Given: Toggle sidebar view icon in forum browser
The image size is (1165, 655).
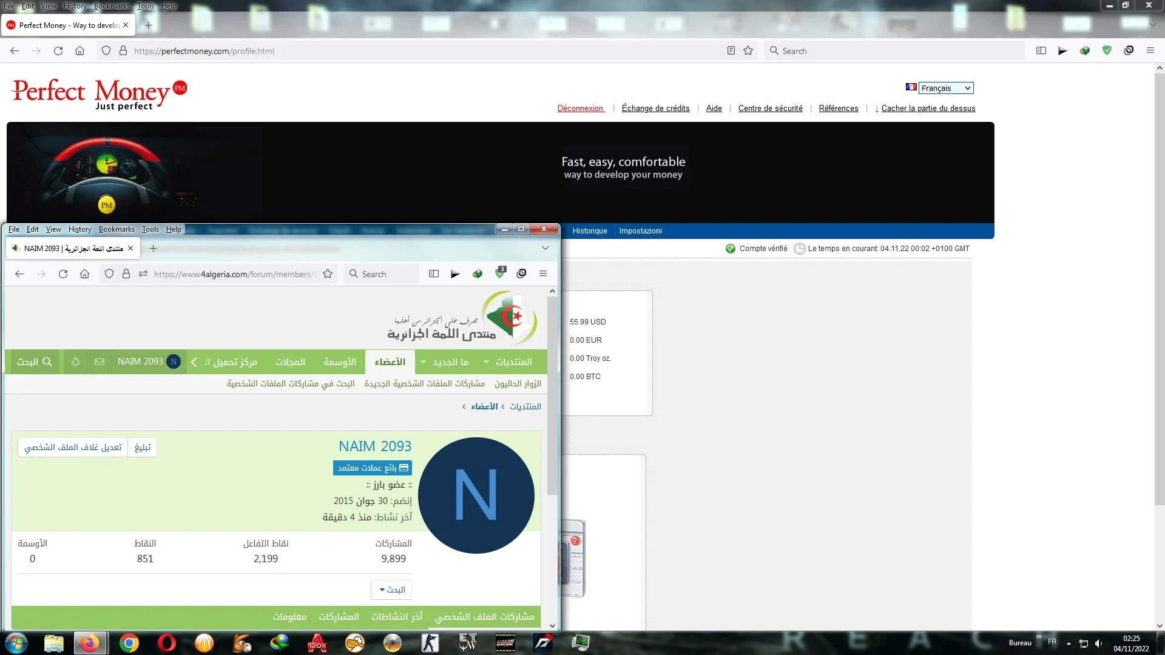Looking at the screenshot, I should pyautogui.click(x=434, y=274).
